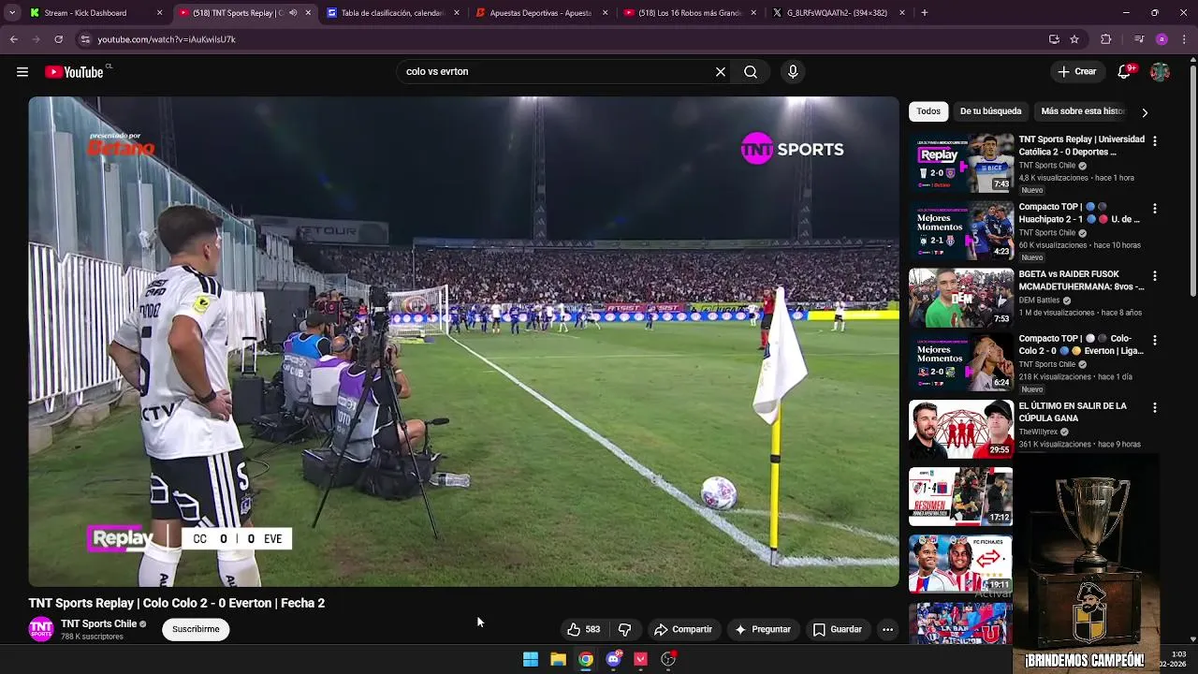Open the Windows Start menu
The width and height of the screenshot is (1198, 674).
pyautogui.click(x=530, y=659)
